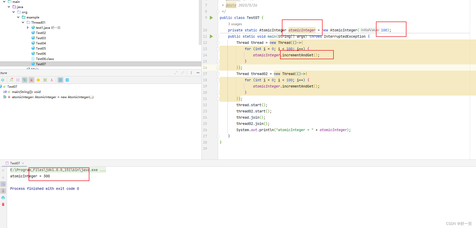Clear all console output
Viewport: 476px width, 228px height.
pyautogui.click(x=3, y=204)
